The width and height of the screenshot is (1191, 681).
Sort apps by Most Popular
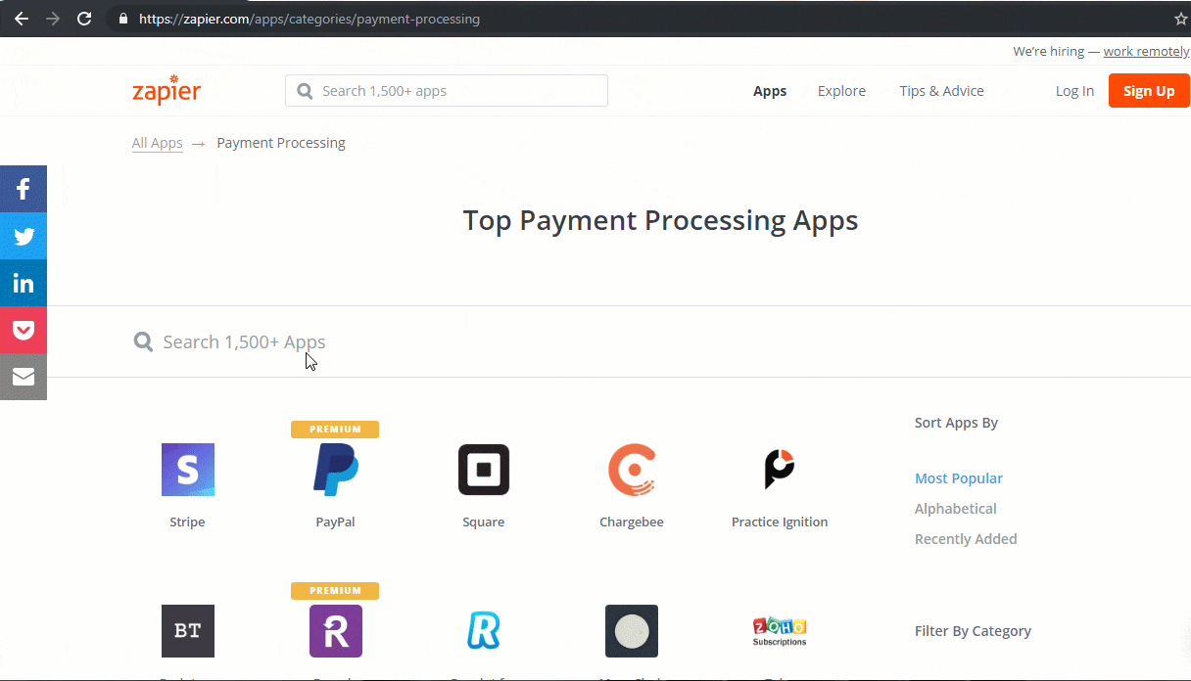(x=959, y=478)
